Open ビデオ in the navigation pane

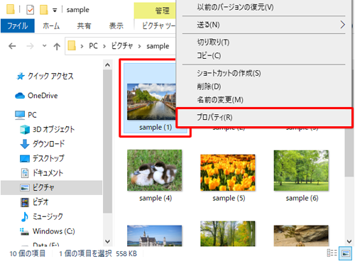point(40,202)
